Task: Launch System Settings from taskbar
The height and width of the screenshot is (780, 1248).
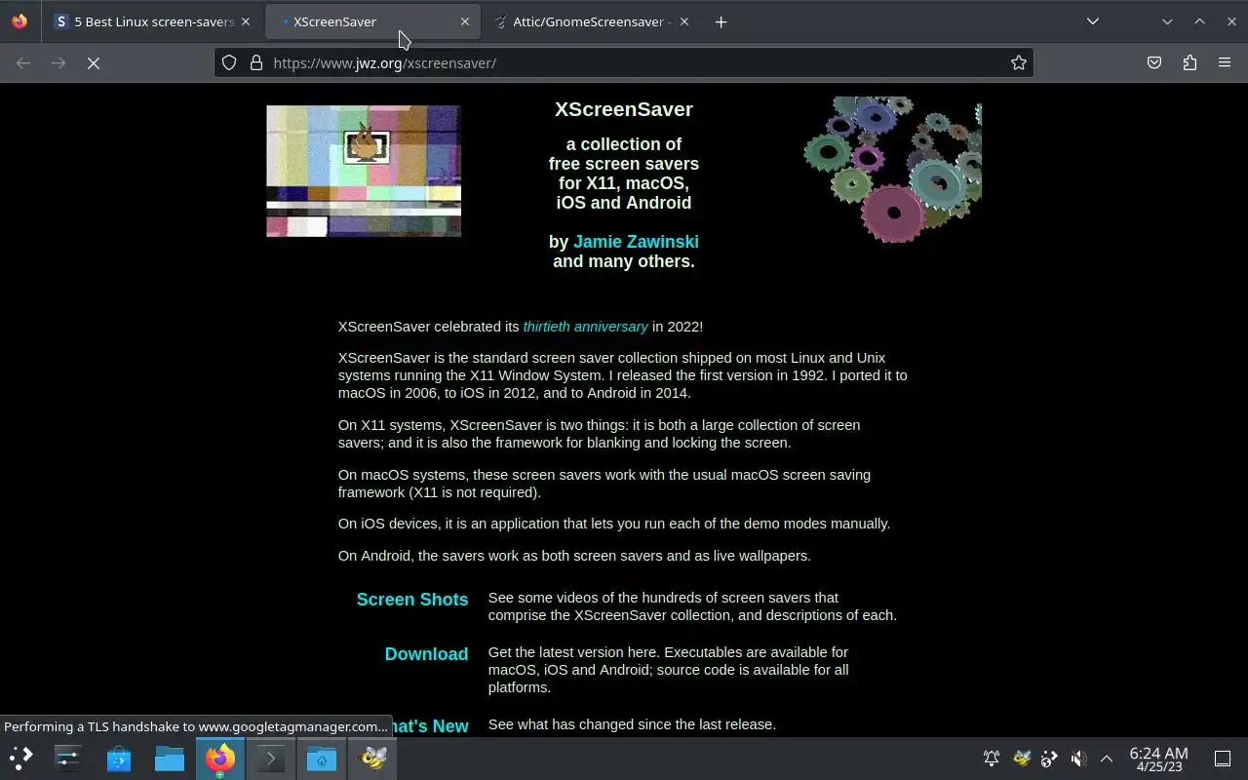Action: 68,758
